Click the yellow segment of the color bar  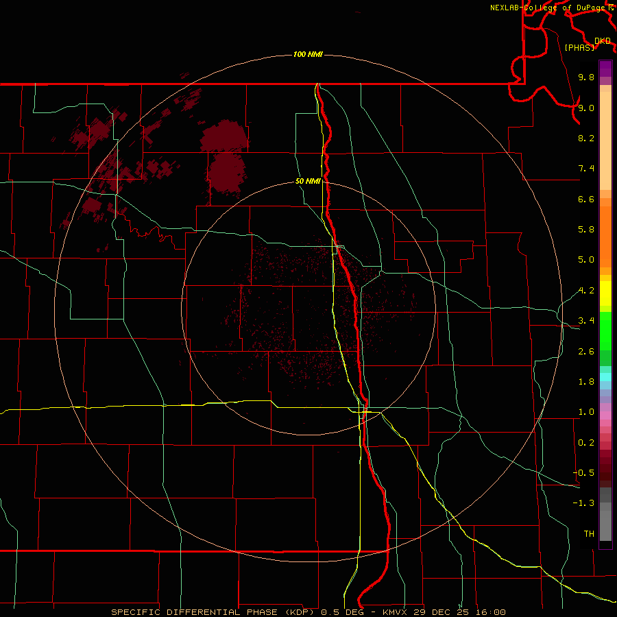coord(605,293)
